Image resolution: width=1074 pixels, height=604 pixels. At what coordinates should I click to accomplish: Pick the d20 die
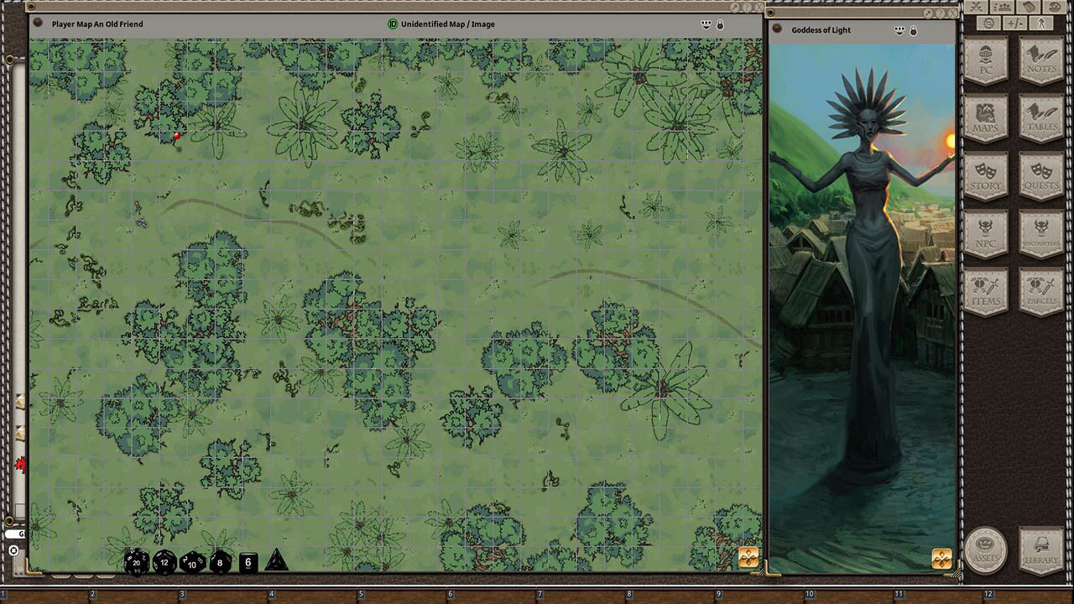(x=136, y=562)
